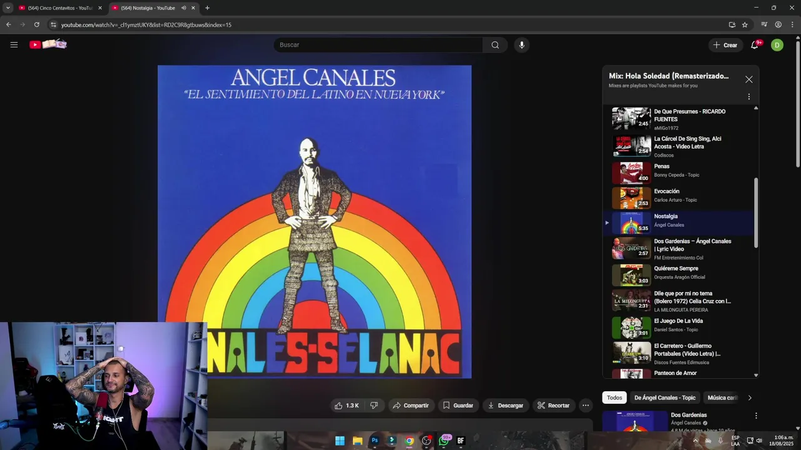
Task: Click the playlist panel scrollbar thumb
Action: click(x=756, y=212)
